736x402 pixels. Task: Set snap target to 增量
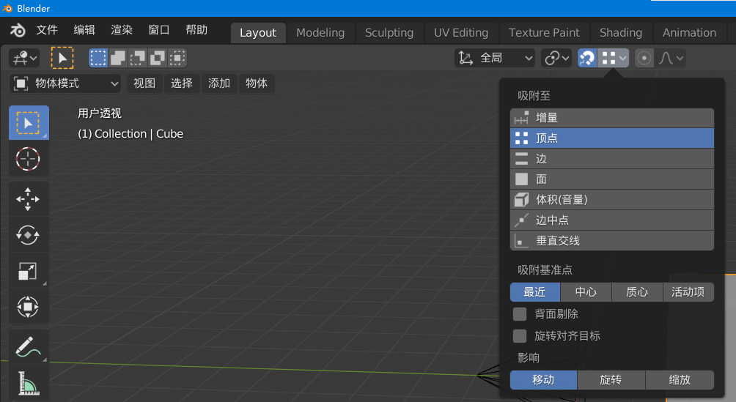tap(612, 118)
